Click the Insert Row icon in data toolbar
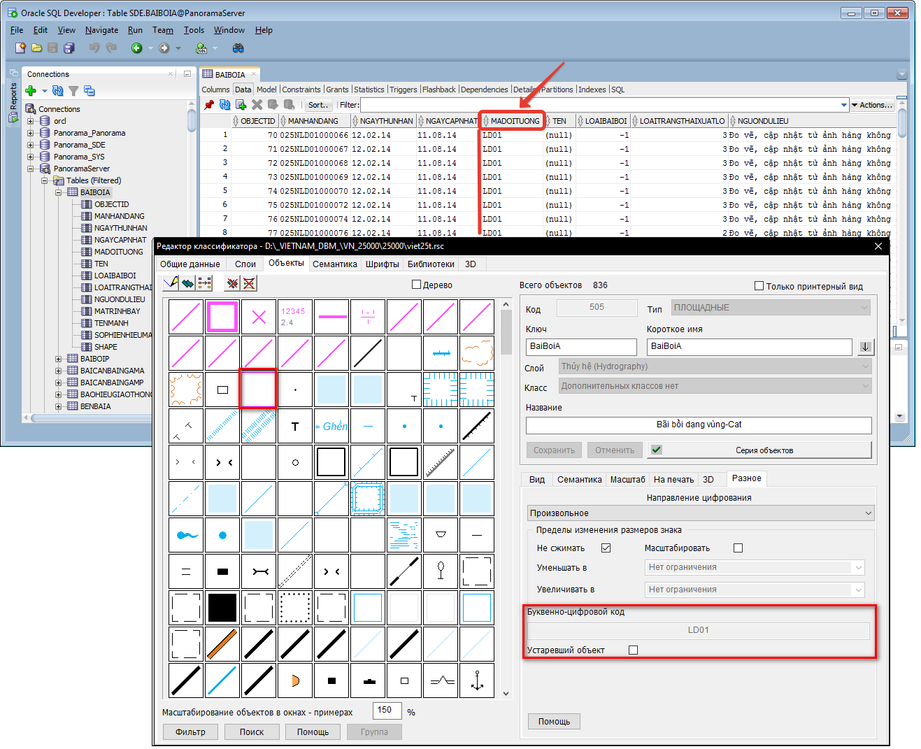Screen dimensions: 921x749 pos(241,105)
